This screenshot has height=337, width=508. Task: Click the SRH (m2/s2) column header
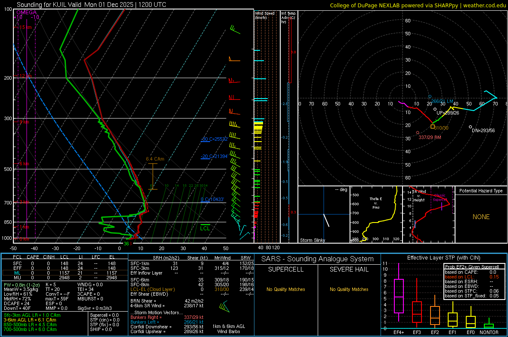point(166,258)
